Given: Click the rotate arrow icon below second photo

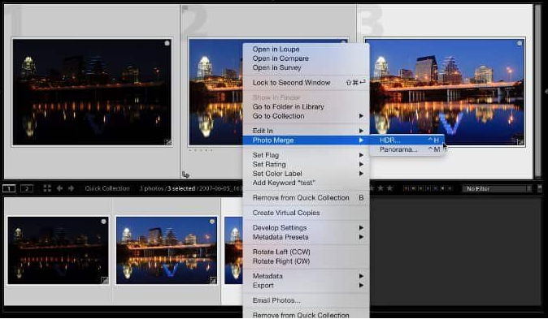Looking at the screenshot, I should tap(185, 175).
